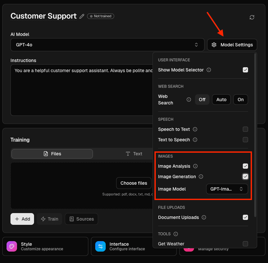
Task: Click the refresh icon in the top right
Action: (x=252, y=17)
